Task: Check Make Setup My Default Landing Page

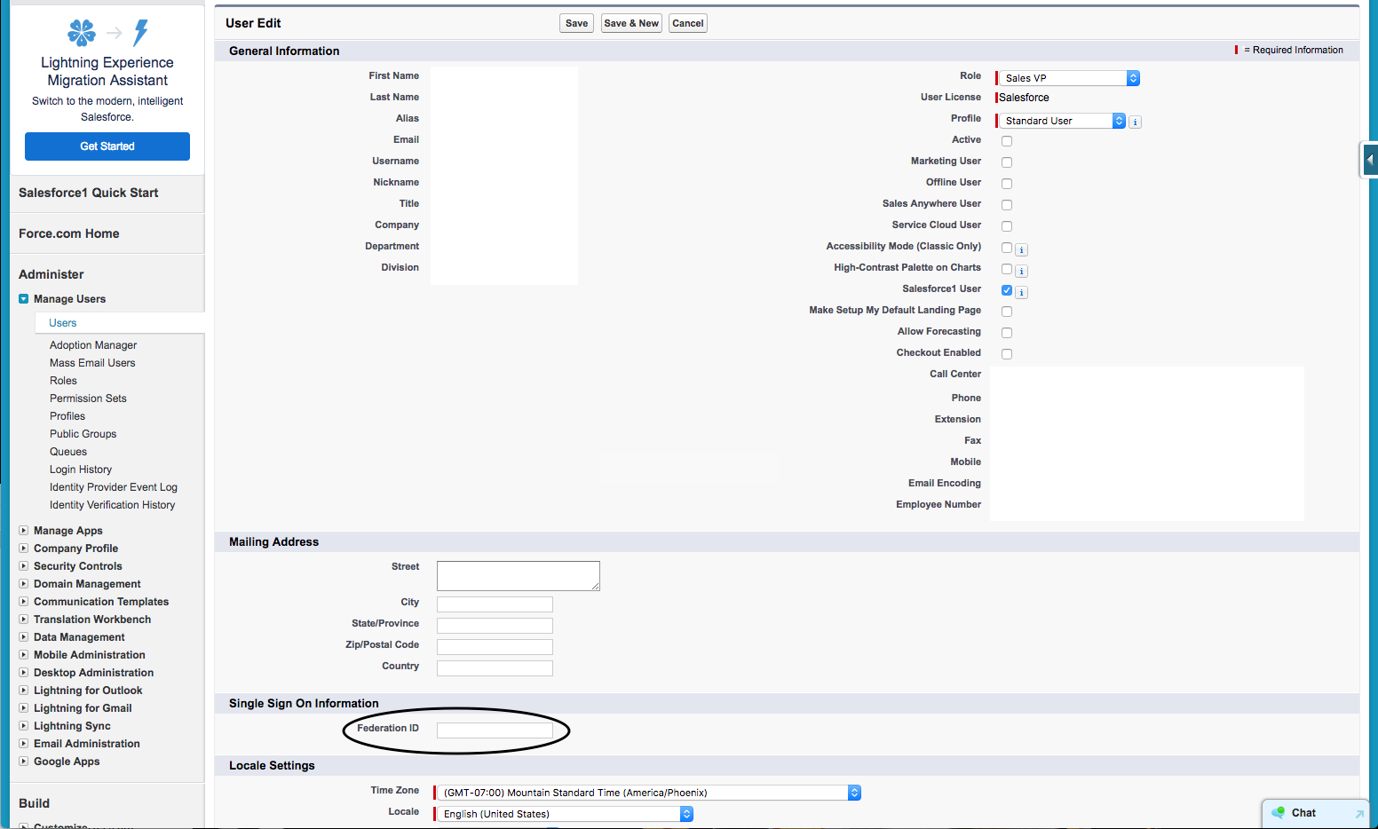Action: (1007, 312)
